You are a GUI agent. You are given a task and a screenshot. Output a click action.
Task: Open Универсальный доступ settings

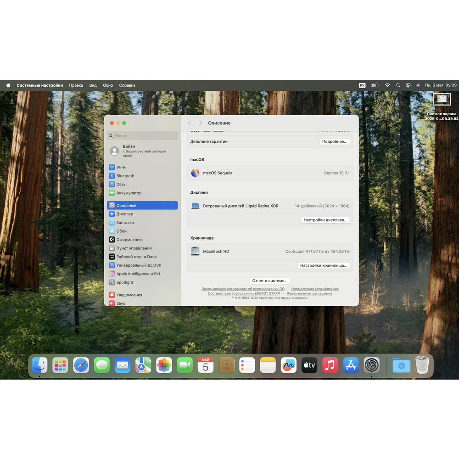click(x=142, y=265)
